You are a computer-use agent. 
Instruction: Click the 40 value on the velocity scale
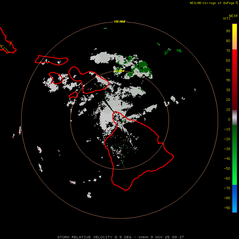228,80
